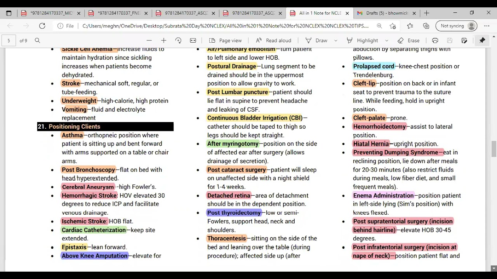The image size is (497, 279).
Task: Select the All in 1 Note for NCLEX tab
Action: [x=320, y=13]
